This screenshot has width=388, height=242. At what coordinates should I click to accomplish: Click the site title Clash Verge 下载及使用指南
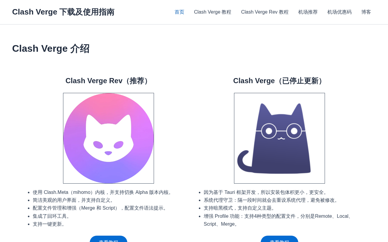63,12
